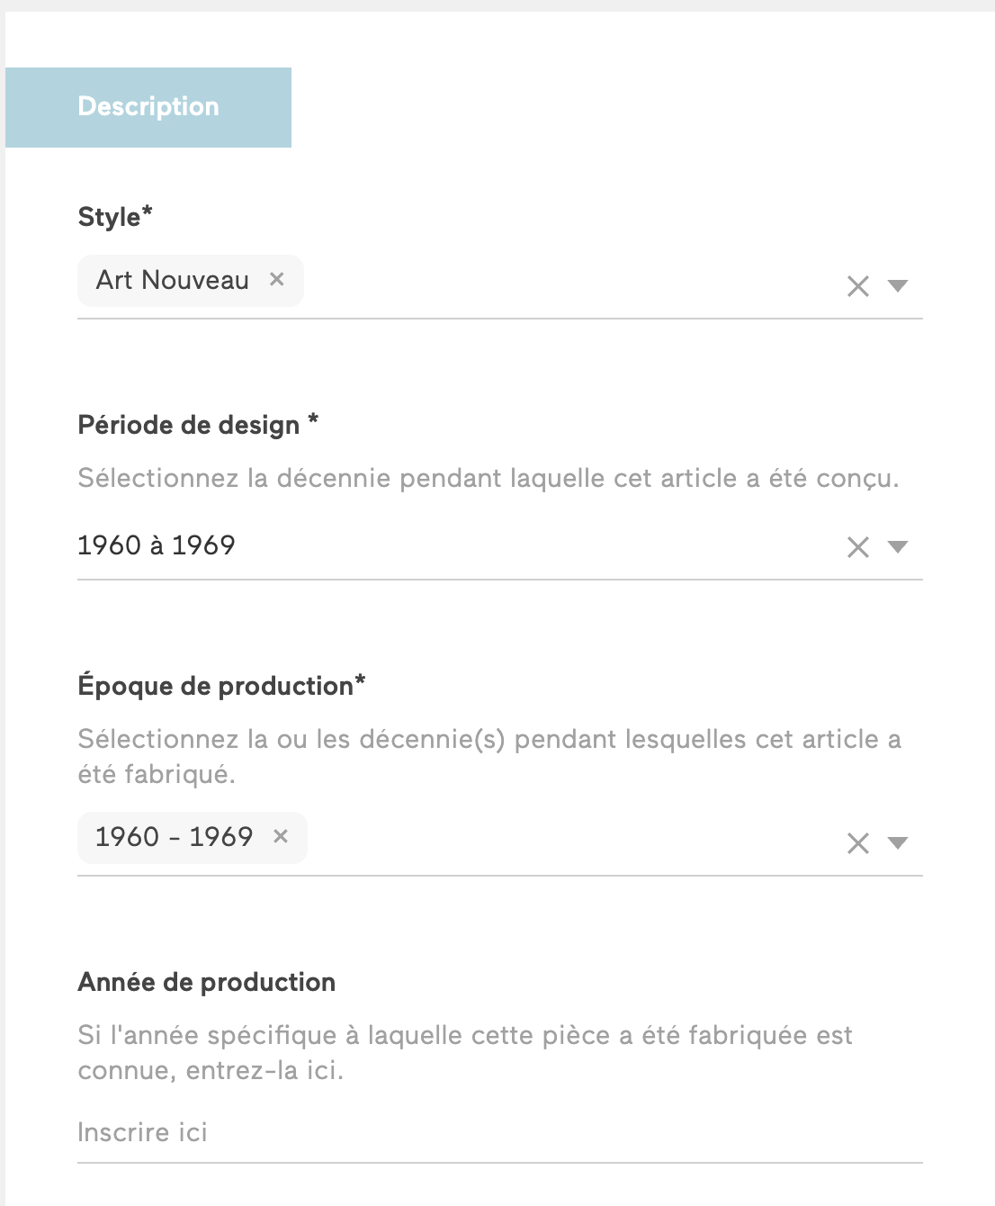
Task: Click the × next to Art Nouveau chip
Action: pyautogui.click(x=278, y=280)
